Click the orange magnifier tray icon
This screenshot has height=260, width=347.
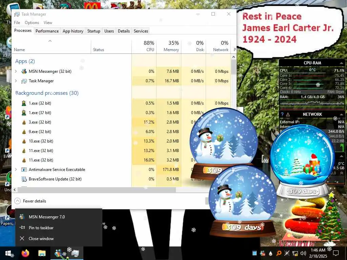pos(279,253)
